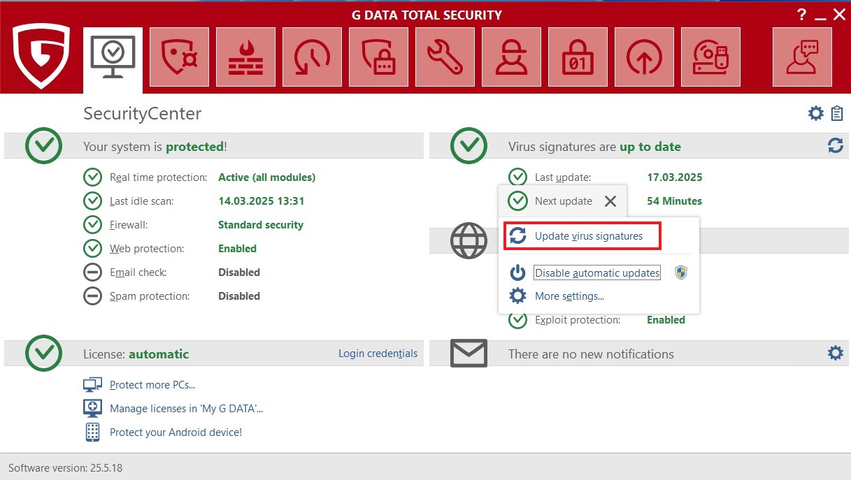Select Disable automatic updates

pyautogui.click(x=597, y=273)
